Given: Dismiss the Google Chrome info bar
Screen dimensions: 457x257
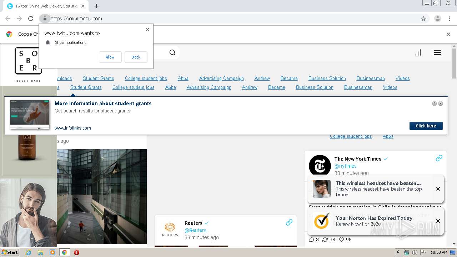Looking at the screenshot, I should [448, 34].
